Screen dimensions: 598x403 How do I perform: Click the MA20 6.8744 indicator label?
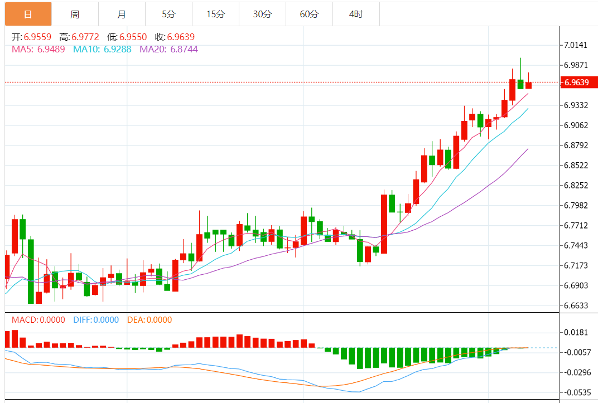168,49
